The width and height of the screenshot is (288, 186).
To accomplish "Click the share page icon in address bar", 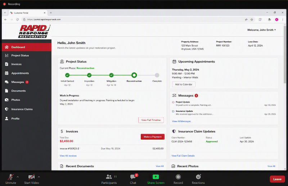I will pyautogui.click(x=246, y=19).
